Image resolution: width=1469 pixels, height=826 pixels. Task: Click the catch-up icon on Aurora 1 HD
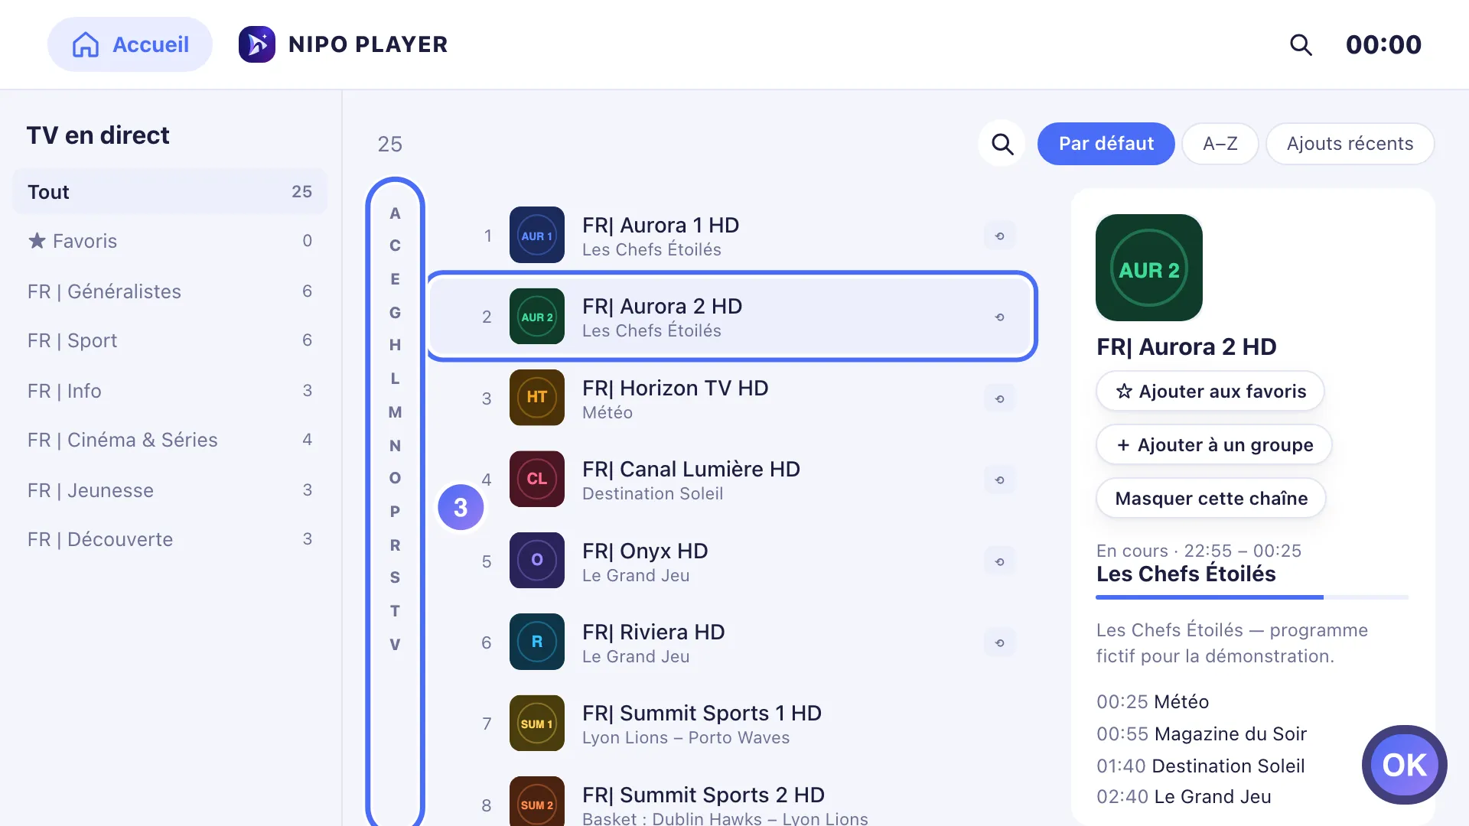(999, 236)
